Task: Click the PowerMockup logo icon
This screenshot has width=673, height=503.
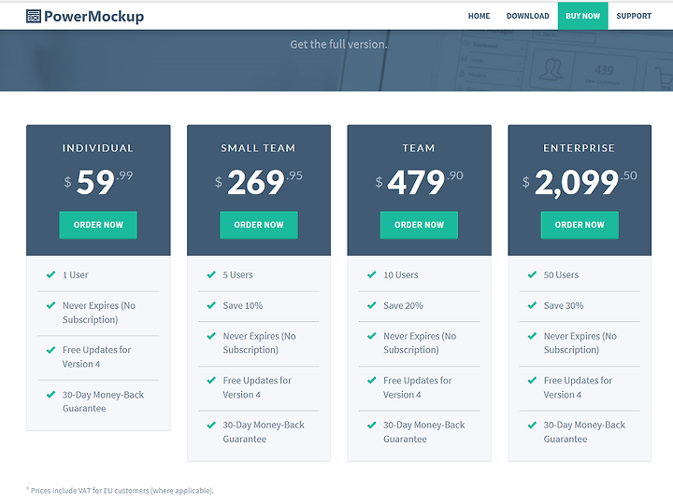Action: point(34,16)
